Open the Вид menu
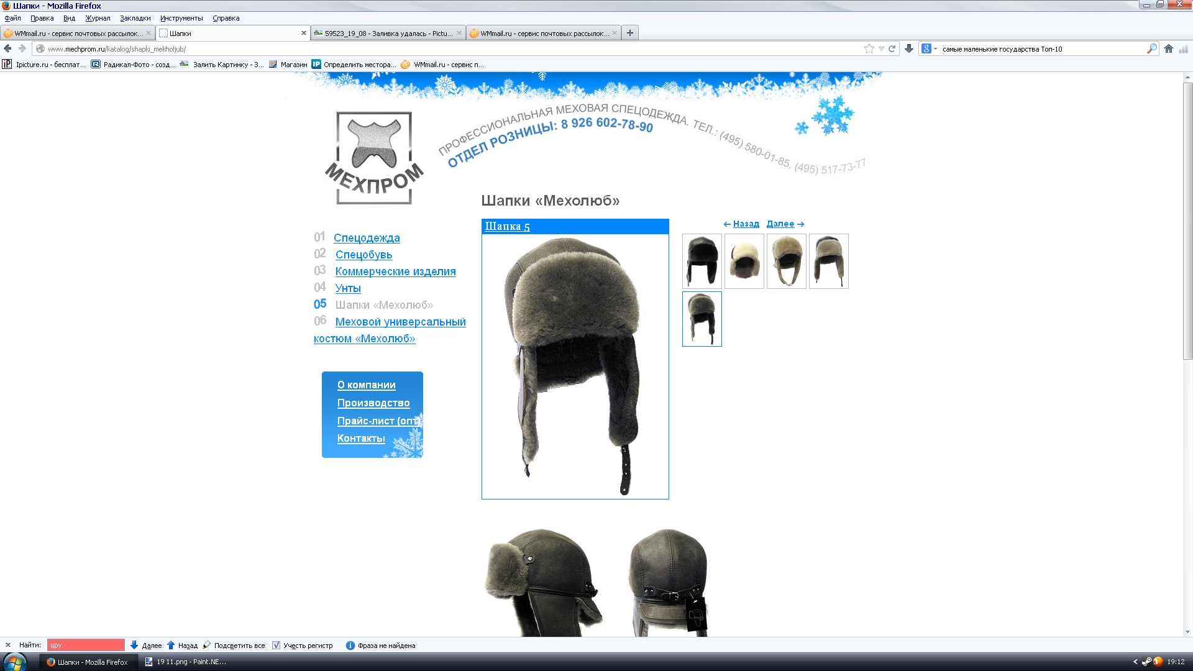Screen dimensions: 1193x671 (x=69, y=18)
